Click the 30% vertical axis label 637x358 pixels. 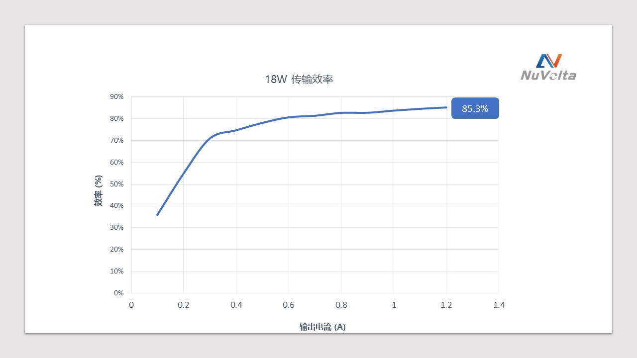click(x=117, y=227)
